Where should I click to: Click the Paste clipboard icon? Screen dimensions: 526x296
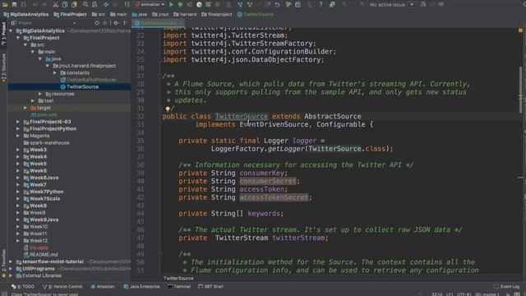[74, 5]
